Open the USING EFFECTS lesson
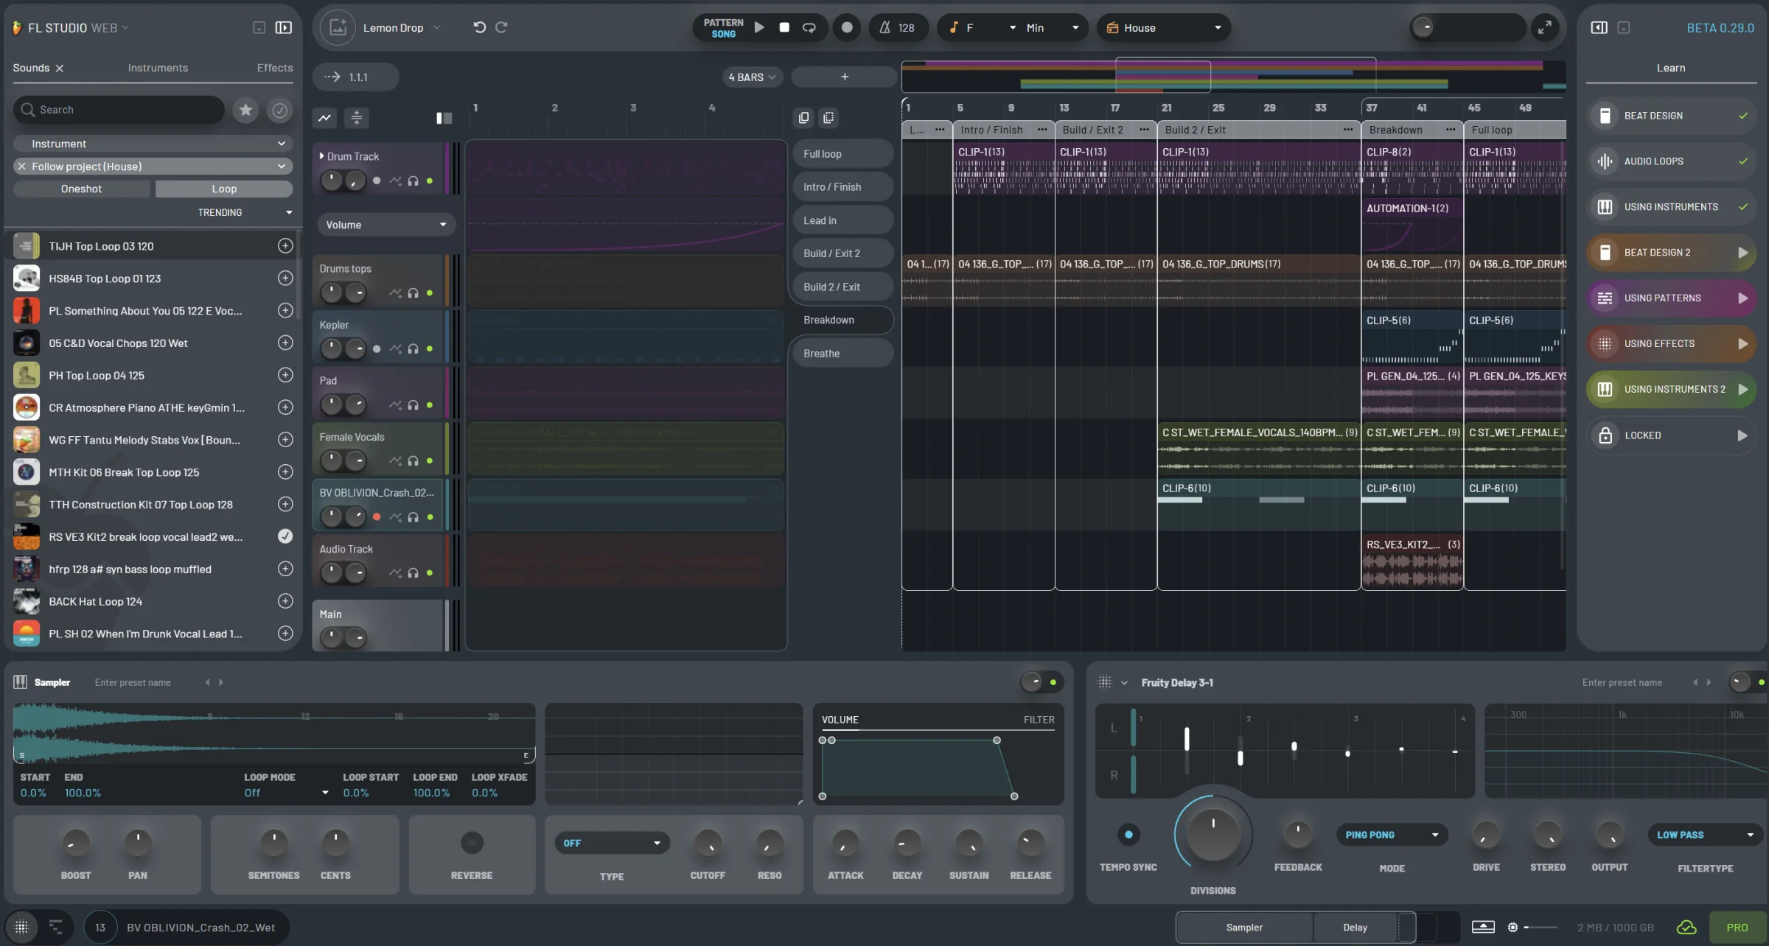Image resolution: width=1769 pixels, height=946 pixels. coord(1671,344)
